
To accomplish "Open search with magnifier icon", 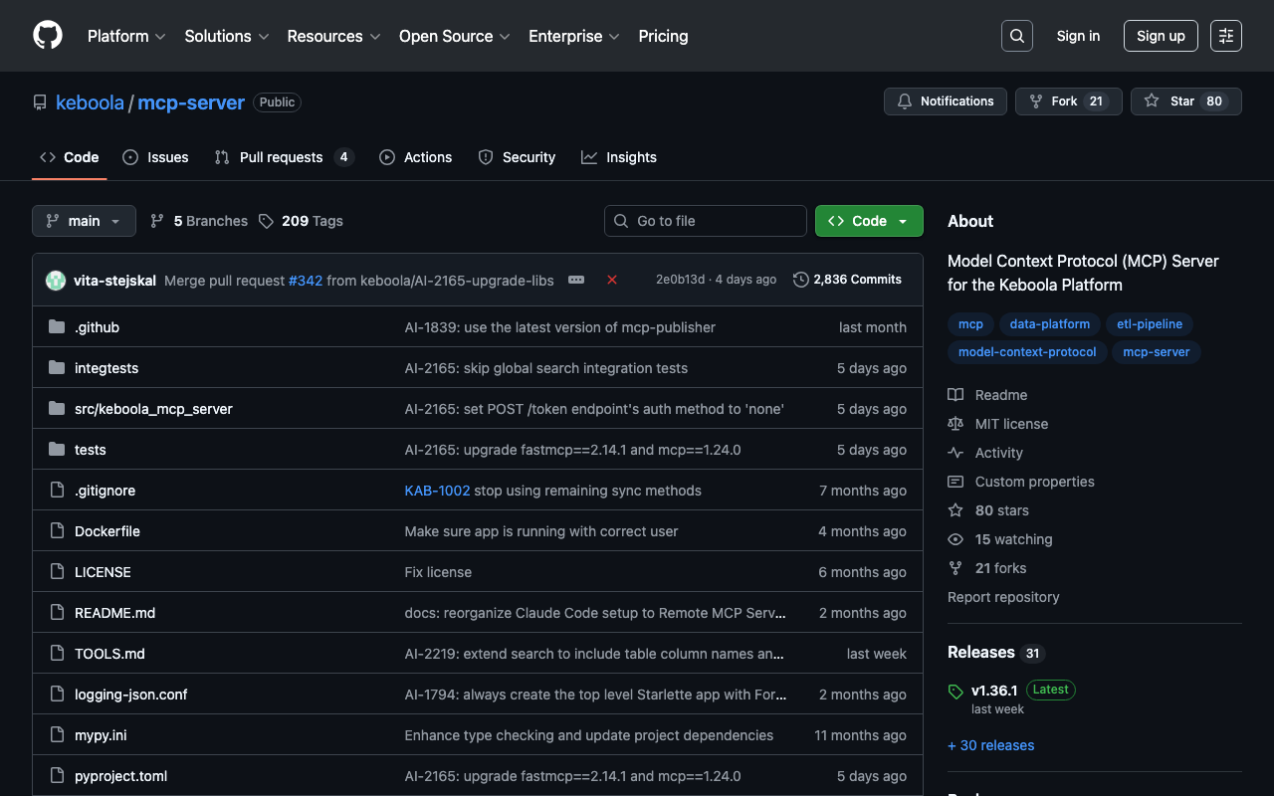I will coord(1016,36).
